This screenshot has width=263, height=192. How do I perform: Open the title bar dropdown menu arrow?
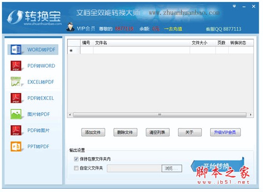tap(234, 6)
